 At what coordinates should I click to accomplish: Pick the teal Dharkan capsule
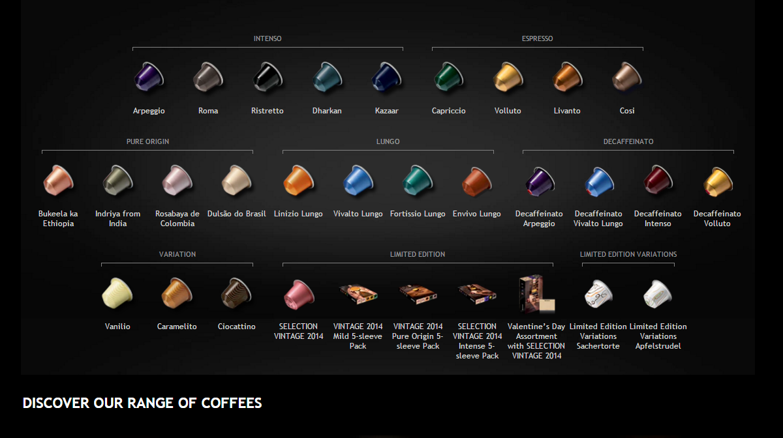click(327, 77)
